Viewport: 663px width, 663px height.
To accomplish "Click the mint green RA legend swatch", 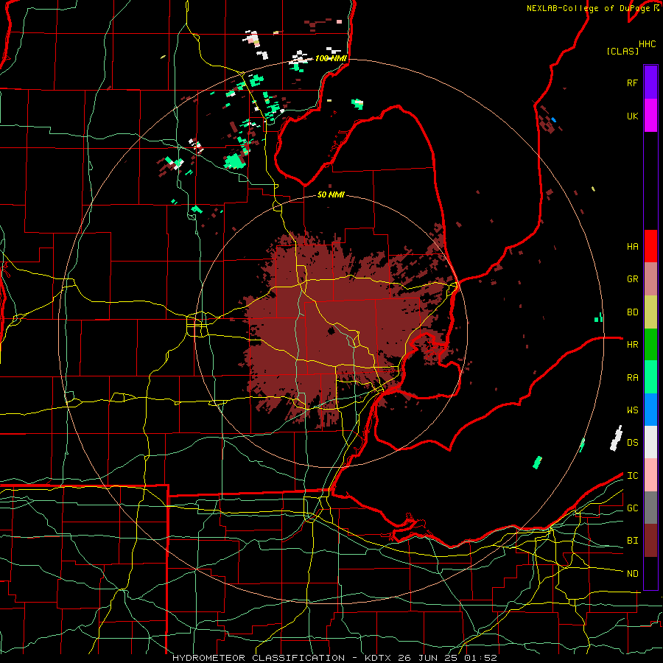I will [650, 377].
